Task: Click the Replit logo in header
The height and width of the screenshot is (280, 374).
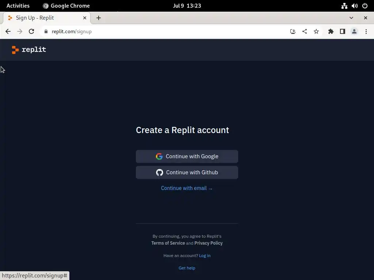Action: click(x=29, y=50)
